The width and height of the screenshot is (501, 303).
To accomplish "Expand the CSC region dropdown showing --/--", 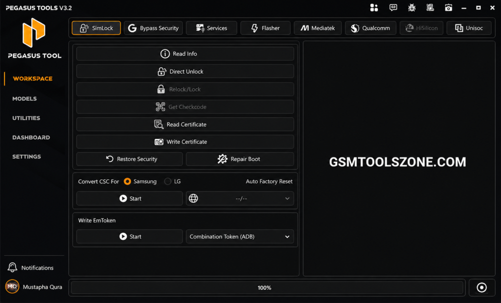I will [240, 198].
